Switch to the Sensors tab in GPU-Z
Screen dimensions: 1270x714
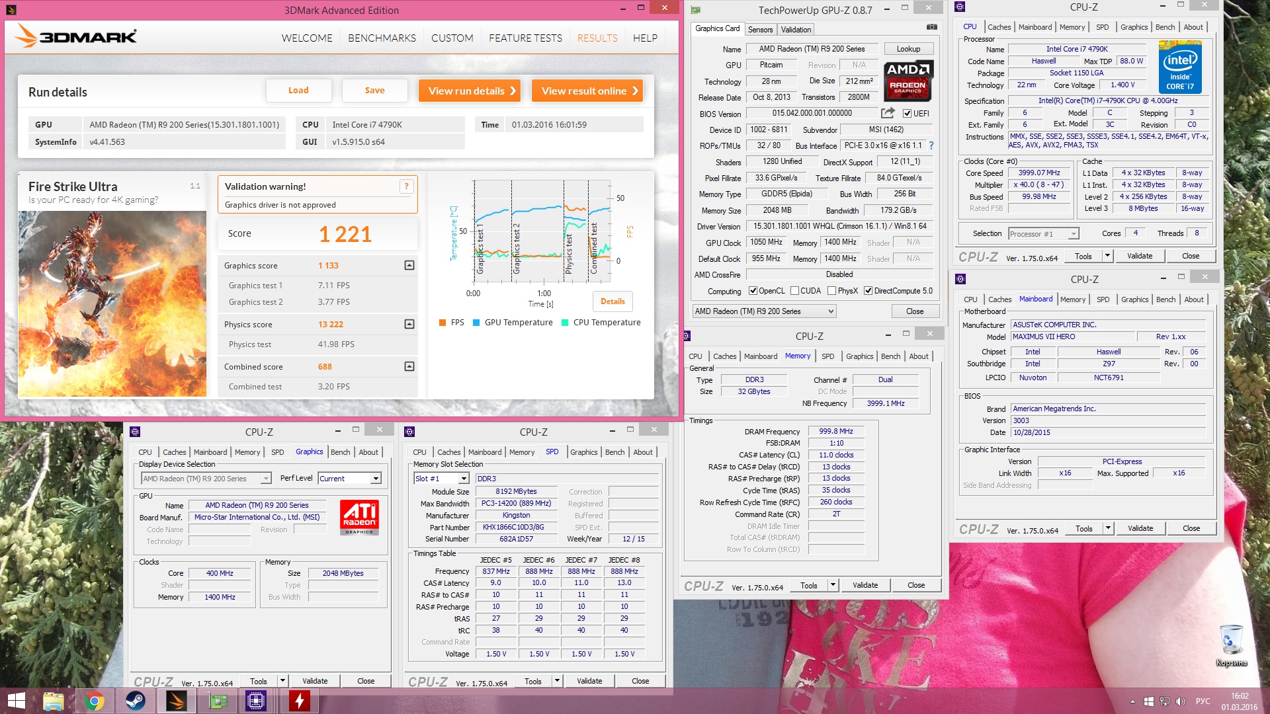point(760,30)
